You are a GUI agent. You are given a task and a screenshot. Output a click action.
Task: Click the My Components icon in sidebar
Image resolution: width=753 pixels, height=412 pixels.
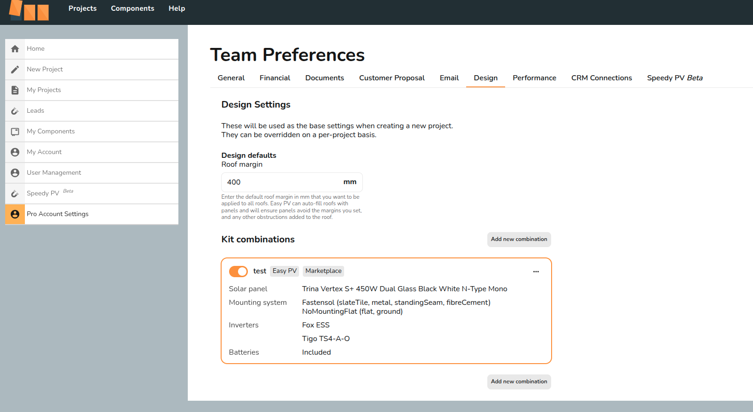(x=15, y=132)
